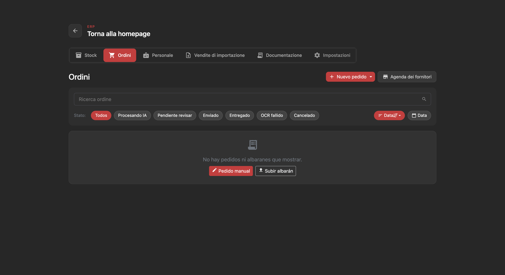Viewport: 505px width, 275px height.
Task: Focus the Ricerca ordine search field
Action: (x=252, y=99)
